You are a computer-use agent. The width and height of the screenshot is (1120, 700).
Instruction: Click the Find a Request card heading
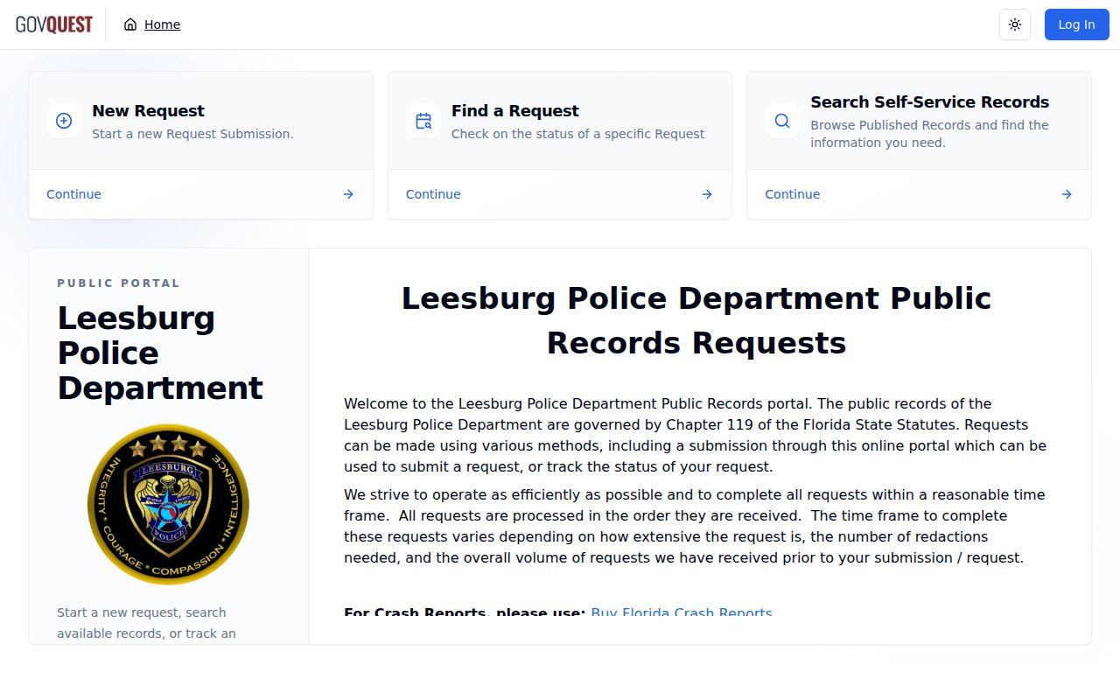coord(515,111)
